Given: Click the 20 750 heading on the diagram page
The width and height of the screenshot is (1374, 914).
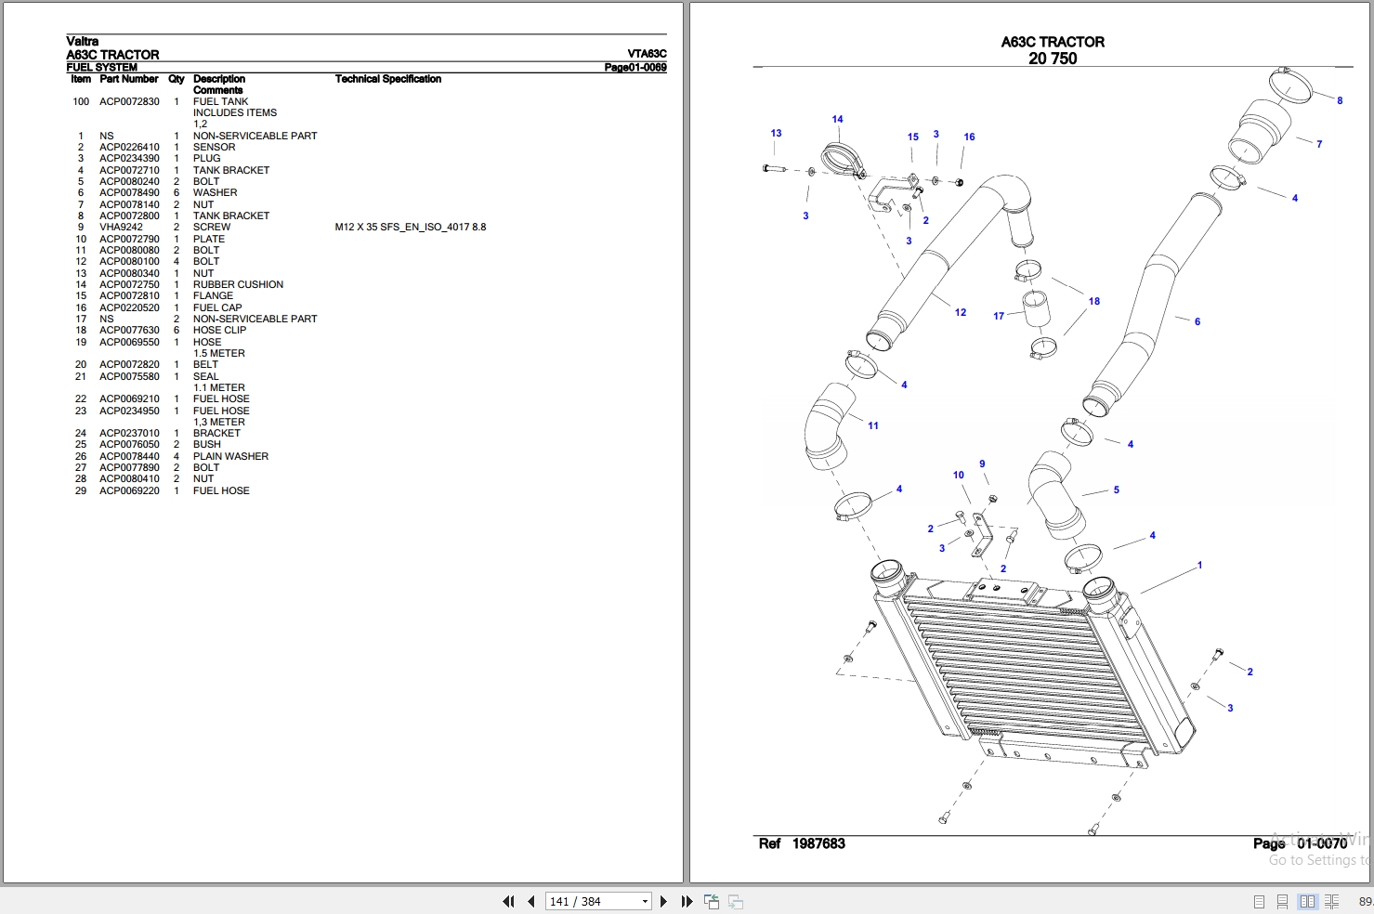Looking at the screenshot, I should (x=1053, y=59).
